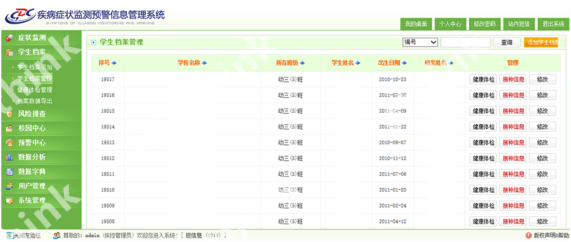Click 健康体检 for record 19511

tap(483, 175)
